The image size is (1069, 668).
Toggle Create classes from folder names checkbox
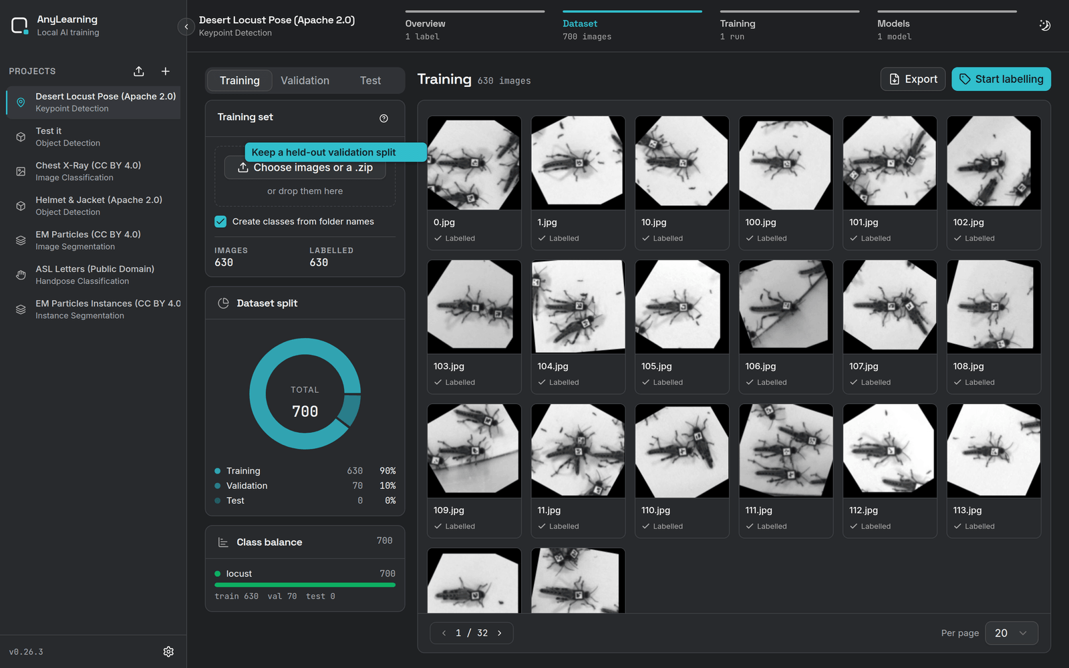220,222
